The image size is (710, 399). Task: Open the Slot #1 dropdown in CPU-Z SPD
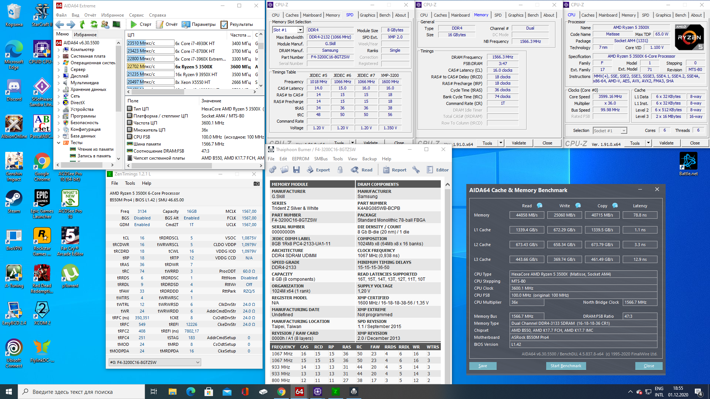tap(300, 30)
